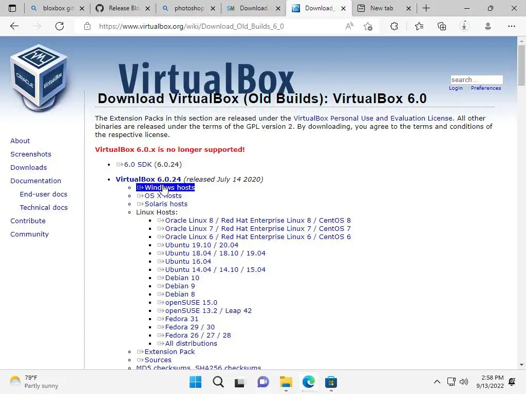Screen dimensions: 526x394
Task: Open clock and date 2:58 PM
Action: tap(490, 382)
